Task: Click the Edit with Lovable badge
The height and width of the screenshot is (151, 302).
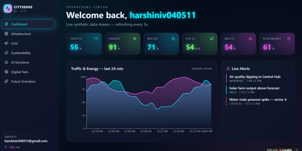Action: [279, 150]
